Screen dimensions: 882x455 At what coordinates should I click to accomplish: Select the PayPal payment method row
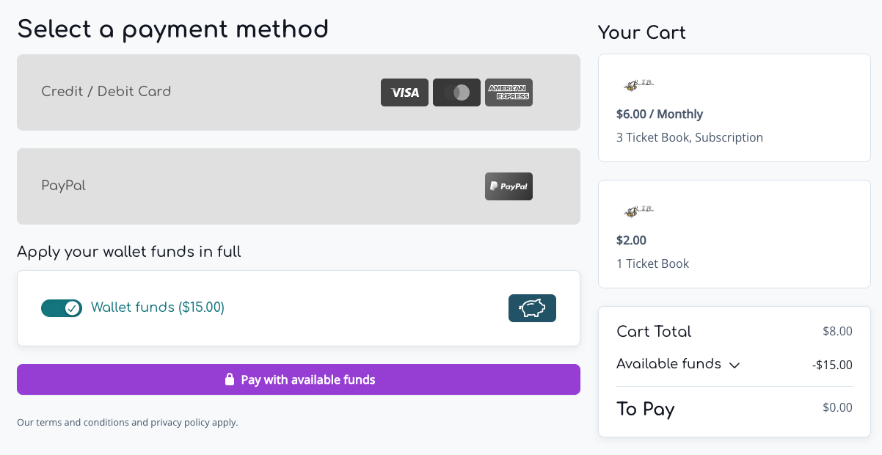pyautogui.click(x=299, y=186)
